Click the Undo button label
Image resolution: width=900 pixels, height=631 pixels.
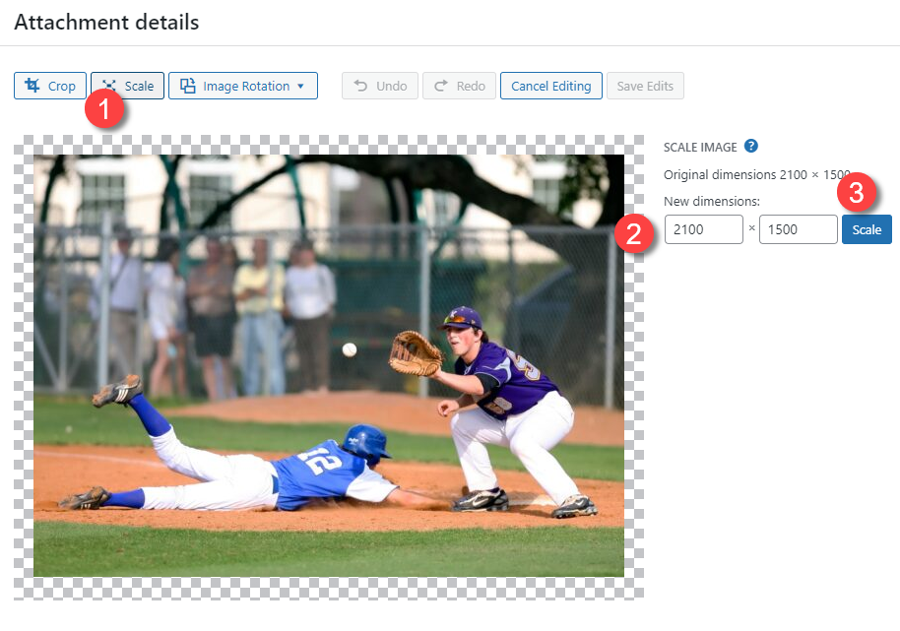(392, 86)
